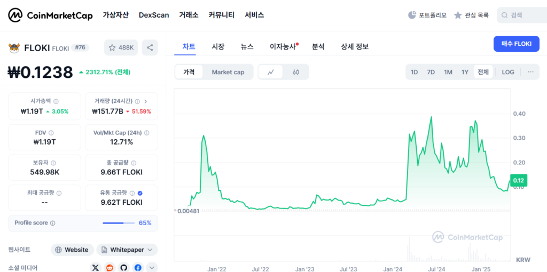Screen dimensions: 547x272
Task: Click the ₩0.1238 price value
Action: 41,72
